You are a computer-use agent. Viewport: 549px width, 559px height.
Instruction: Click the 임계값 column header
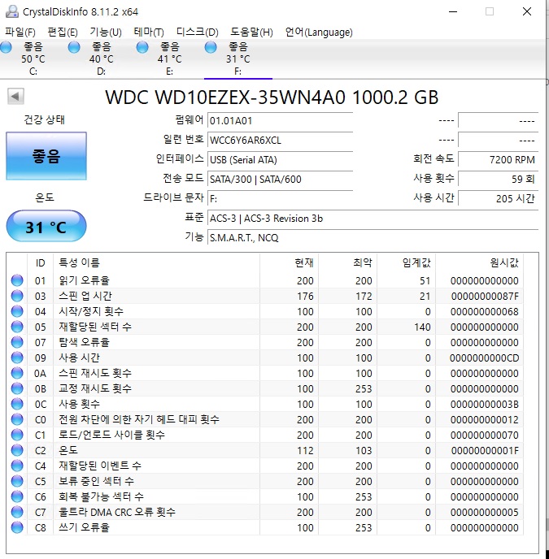[406, 263]
